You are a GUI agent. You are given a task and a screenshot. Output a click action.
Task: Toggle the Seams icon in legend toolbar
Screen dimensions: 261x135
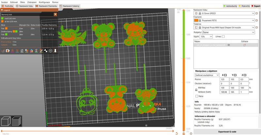[x=22, y=51]
